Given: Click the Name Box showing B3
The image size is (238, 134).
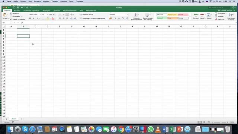Looking at the screenshot, I should 6,22.
